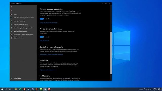The width and height of the screenshot is (162, 91).
Task: Open the red Camtasia recorder on taskbar
Action: click(x=49, y=89)
